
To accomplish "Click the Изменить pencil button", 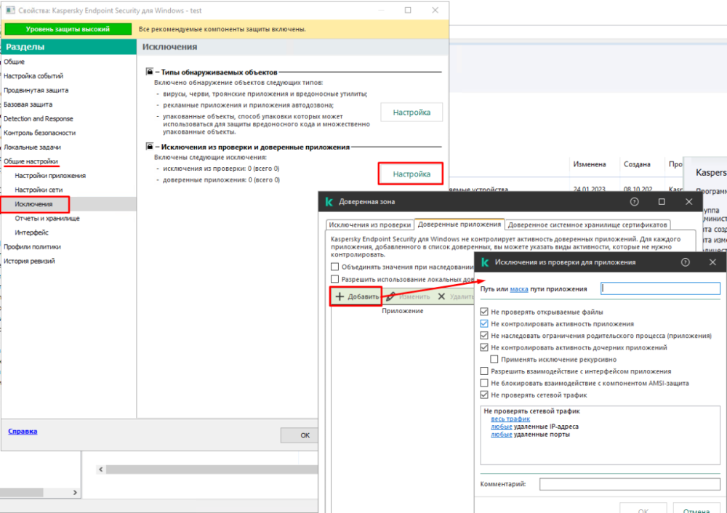I will coord(408,296).
